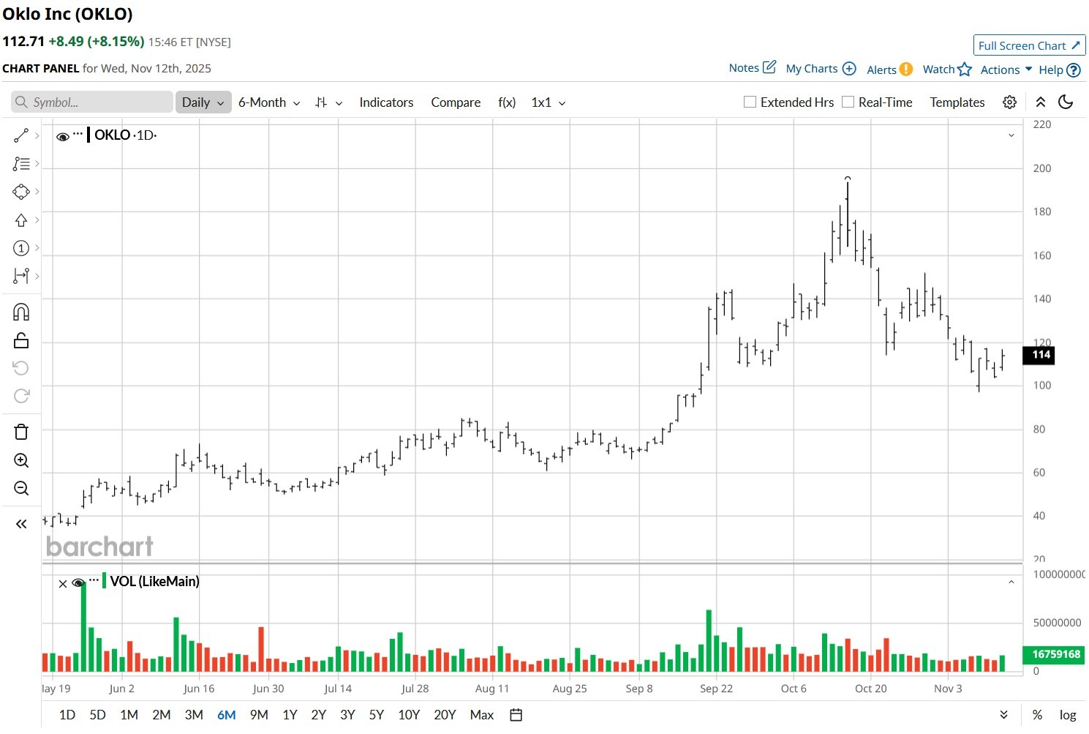Toggle percent scale mode
This screenshot has width=1089, height=734.
(1037, 715)
